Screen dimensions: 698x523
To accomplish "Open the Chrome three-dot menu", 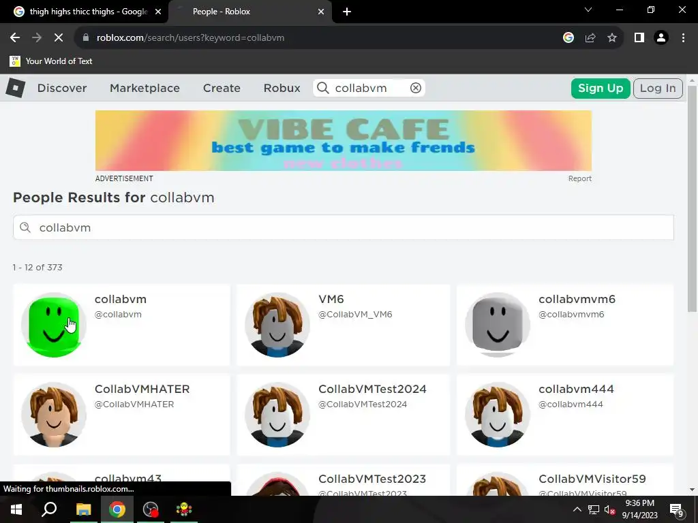I will pos(683,38).
